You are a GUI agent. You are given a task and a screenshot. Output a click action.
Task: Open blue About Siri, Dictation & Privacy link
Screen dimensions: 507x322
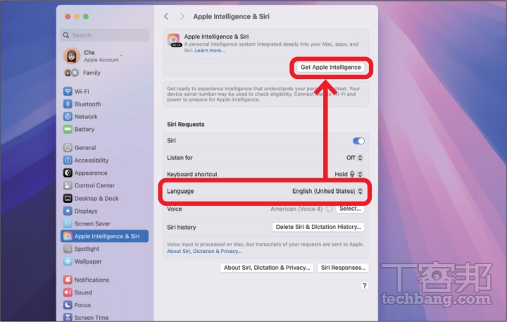click(x=204, y=251)
